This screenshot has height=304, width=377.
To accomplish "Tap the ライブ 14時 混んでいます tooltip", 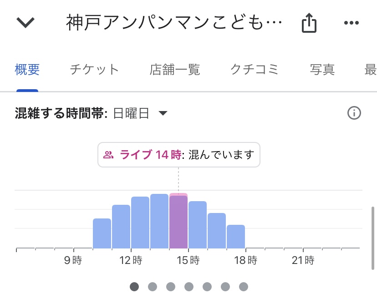I will 179,155.
